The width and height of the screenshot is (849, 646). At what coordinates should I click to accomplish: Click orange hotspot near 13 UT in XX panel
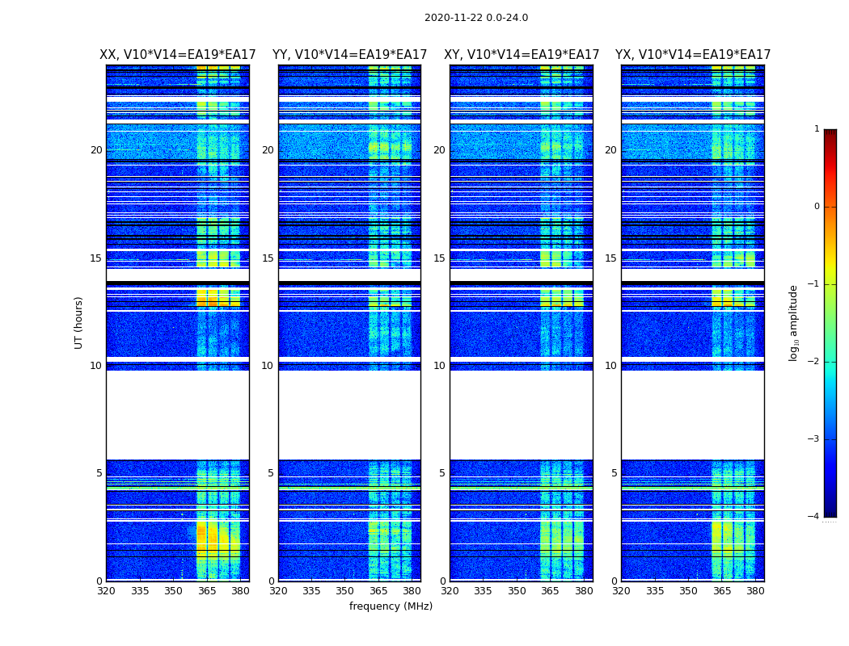point(213,301)
